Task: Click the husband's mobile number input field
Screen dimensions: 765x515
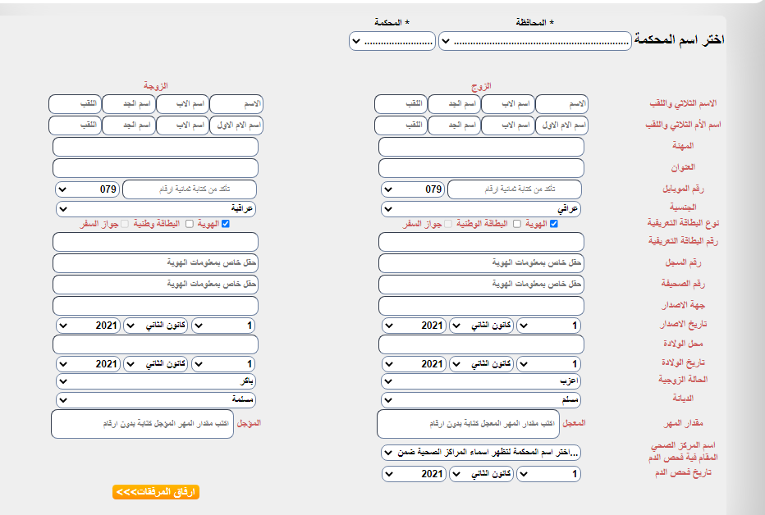Action: pos(514,189)
